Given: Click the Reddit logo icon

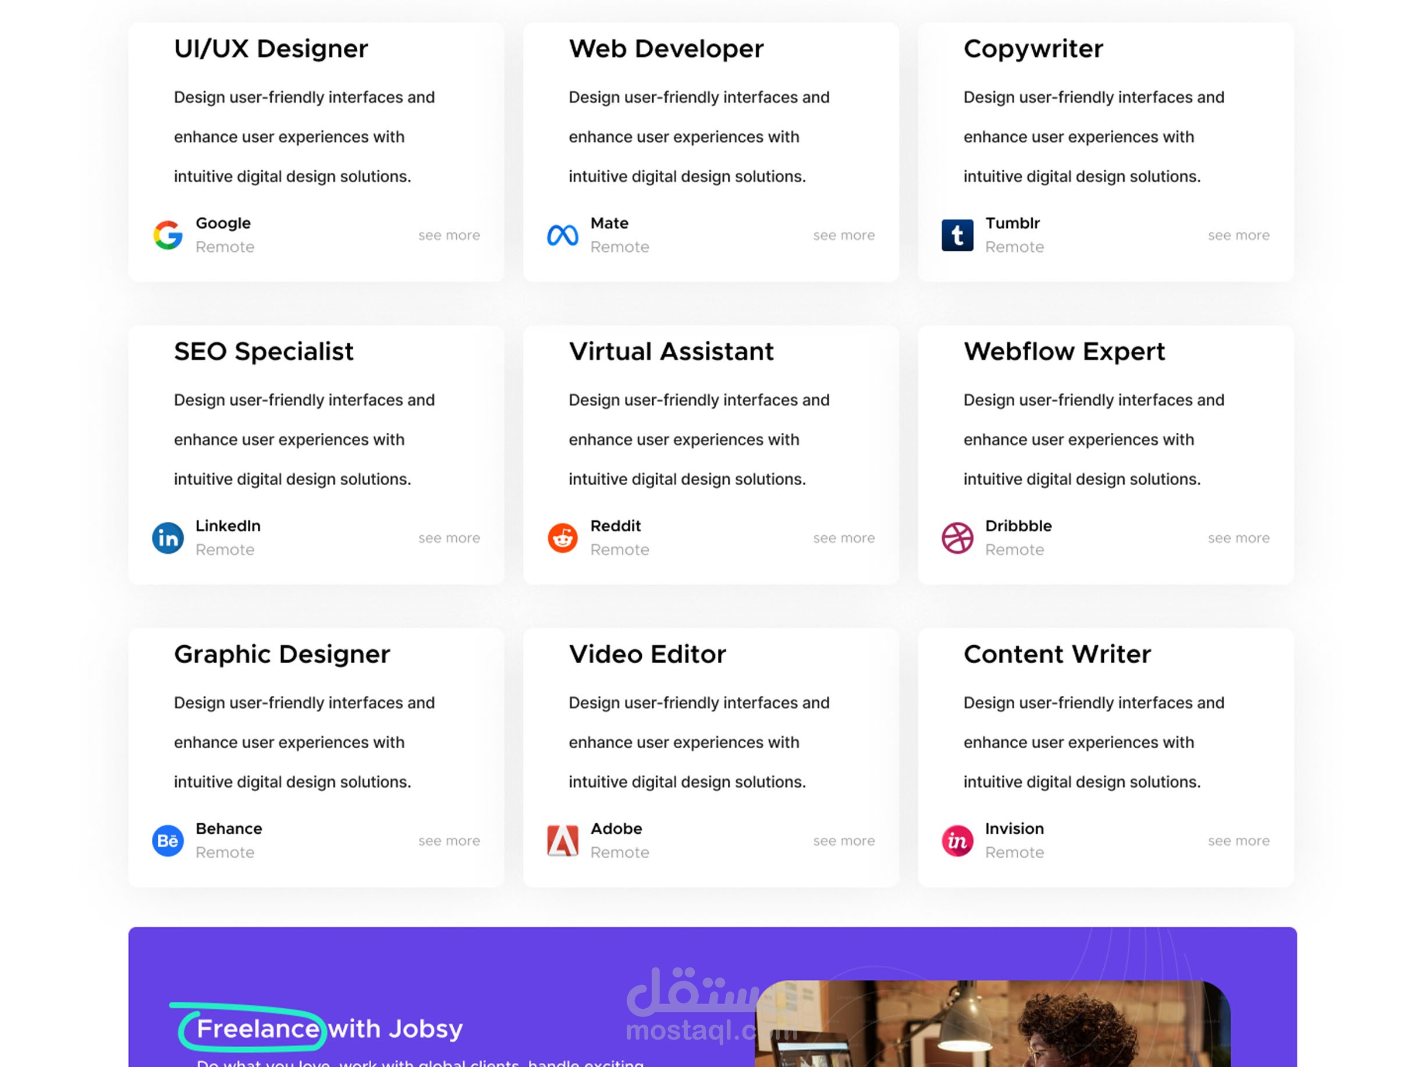Looking at the screenshot, I should [563, 538].
